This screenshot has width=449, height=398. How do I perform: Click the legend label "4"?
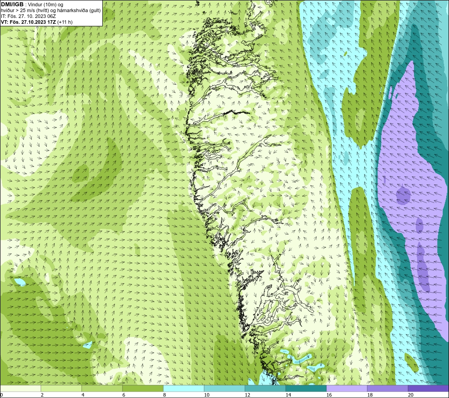[83, 395]
